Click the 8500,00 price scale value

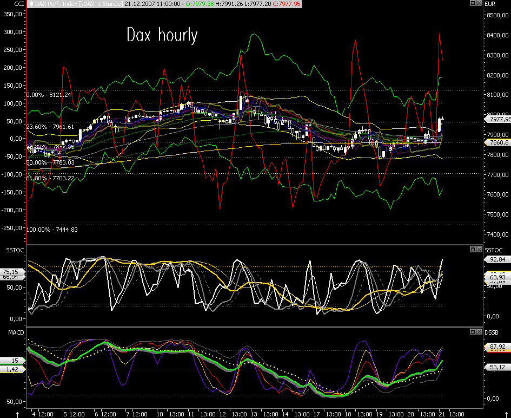coord(497,15)
